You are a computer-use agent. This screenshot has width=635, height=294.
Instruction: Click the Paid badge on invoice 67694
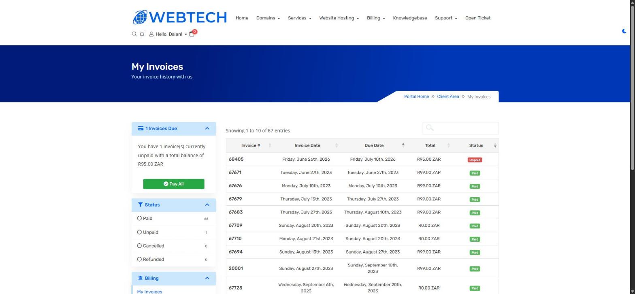pyautogui.click(x=475, y=252)
